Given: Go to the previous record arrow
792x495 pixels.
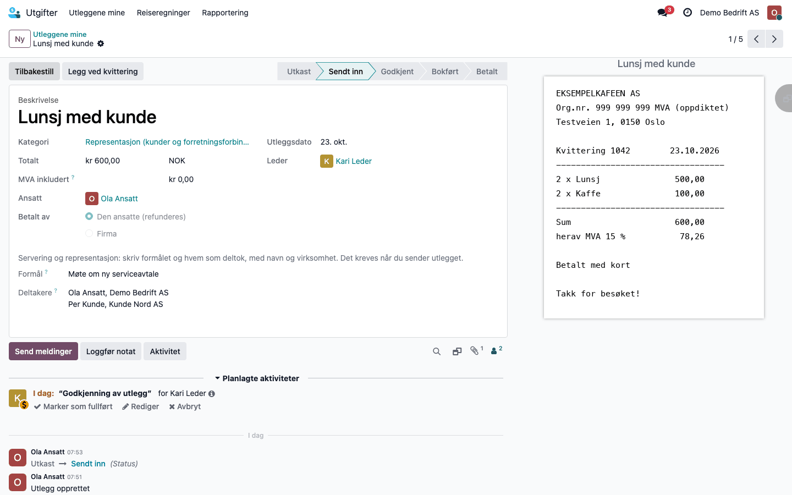Looking at the screenshot, I should pos(756,39).
